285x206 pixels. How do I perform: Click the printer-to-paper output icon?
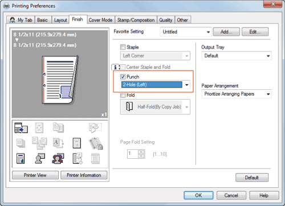pos(21,127)
